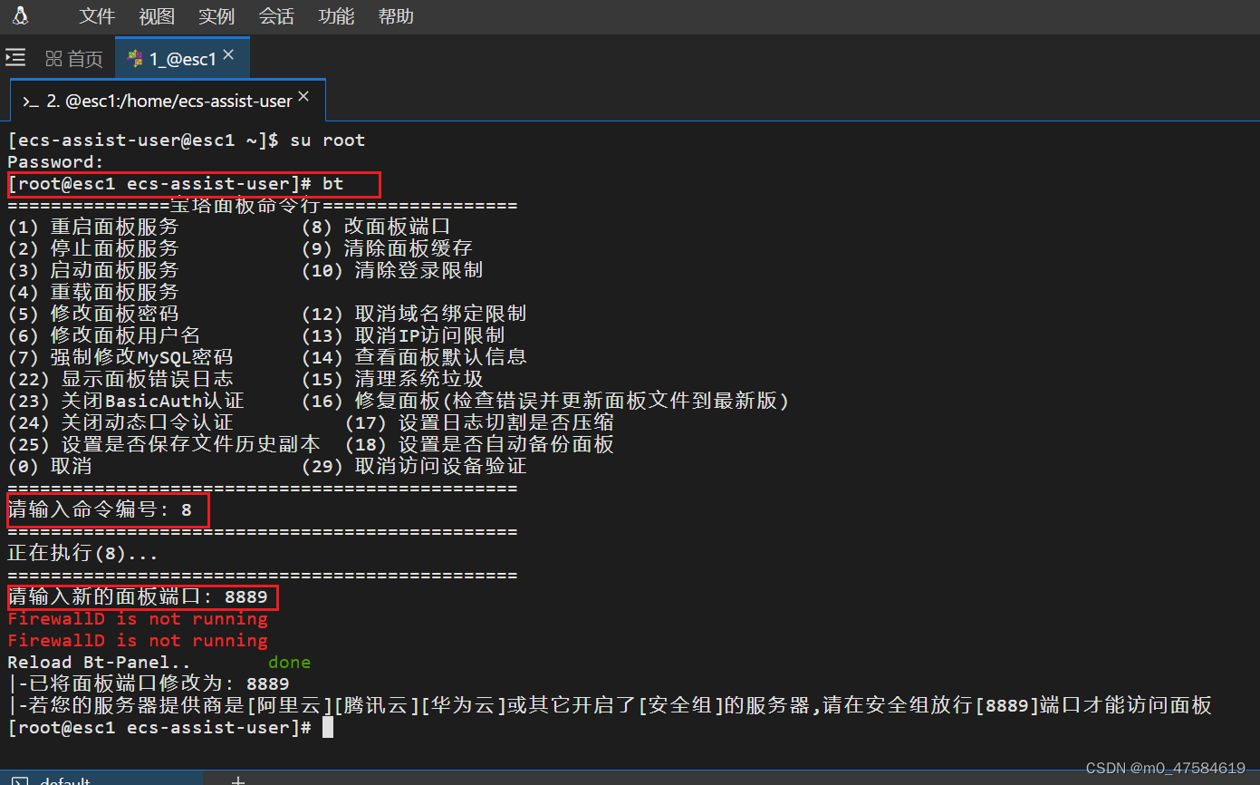Screen dimensions: 1260x785
Task: Click option (1) 重启面板服务
Action: [x=93, y=227]
